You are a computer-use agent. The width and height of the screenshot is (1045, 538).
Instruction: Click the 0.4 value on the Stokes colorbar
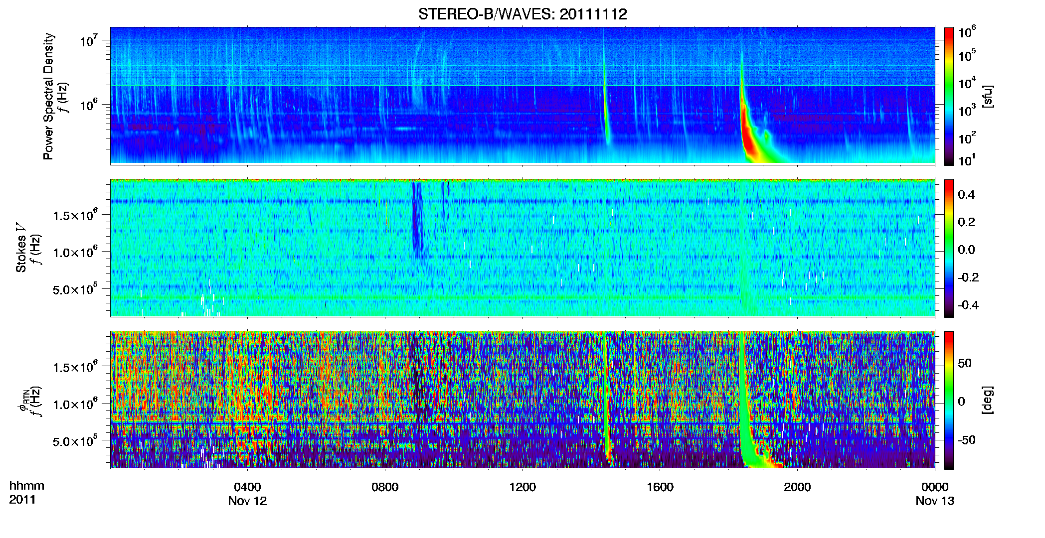[966, 195]
